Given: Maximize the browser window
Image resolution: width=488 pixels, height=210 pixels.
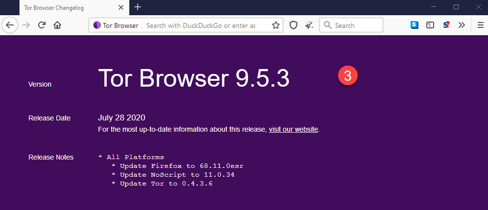Looking at the screenshot, I should [456, 7].
